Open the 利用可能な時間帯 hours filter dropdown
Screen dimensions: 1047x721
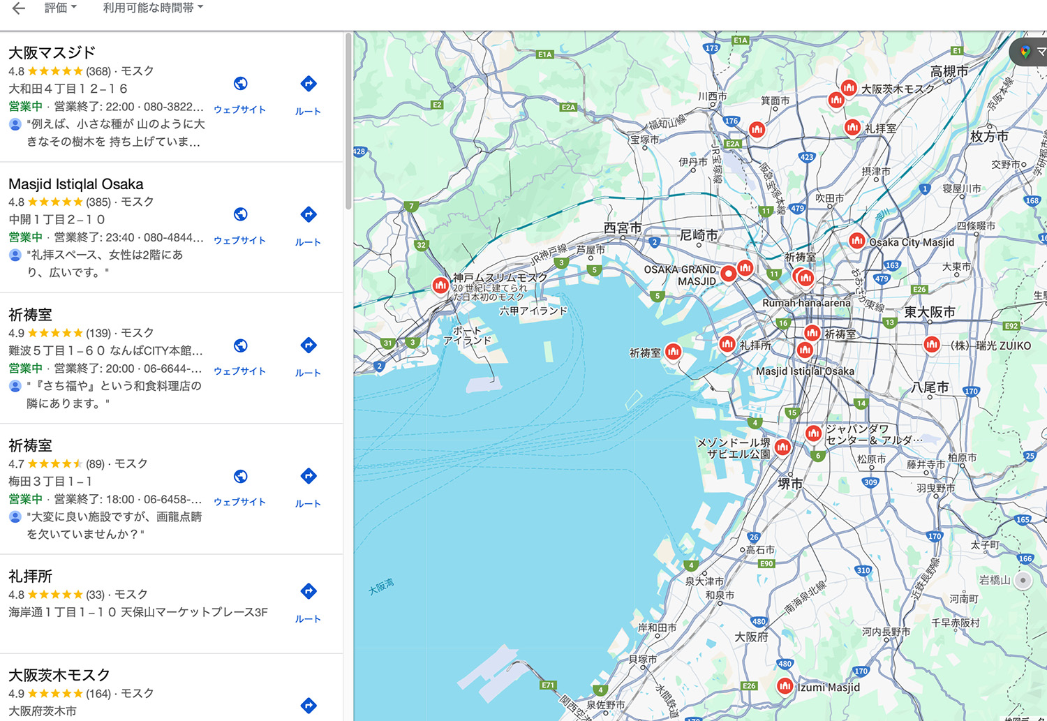[x=153, y=8]
